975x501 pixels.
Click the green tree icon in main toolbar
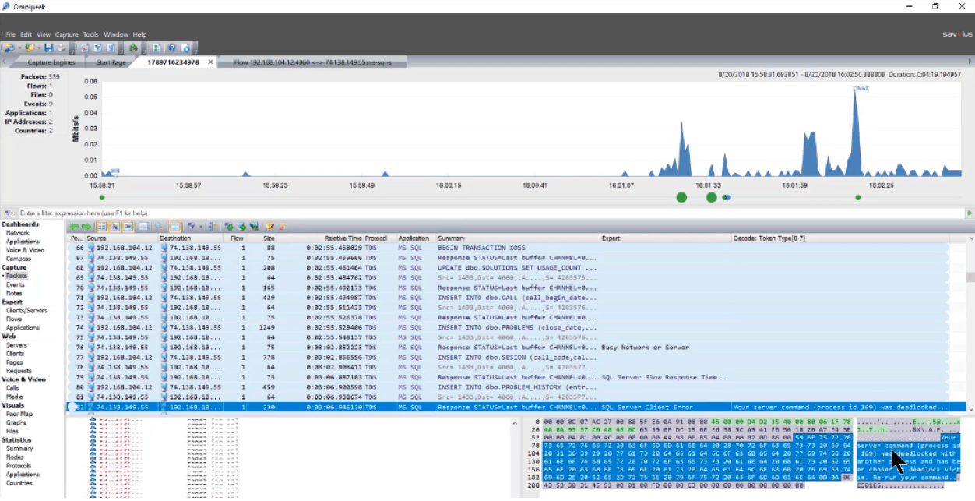pos(133,48)
